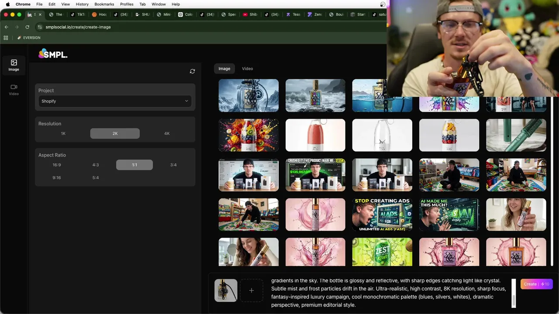Open the red smoothie blender thumbnail
The height and width of the screenshot is (314, 559).
(315, 135)
